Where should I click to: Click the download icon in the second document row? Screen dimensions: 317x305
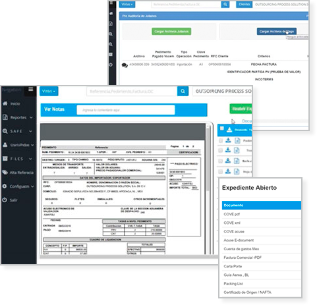tap(228, 150)
